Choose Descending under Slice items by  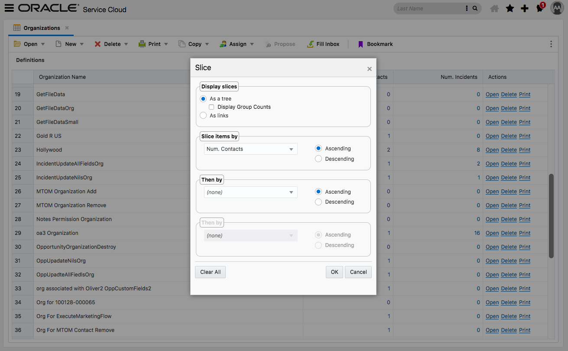(x=318, y=159)
